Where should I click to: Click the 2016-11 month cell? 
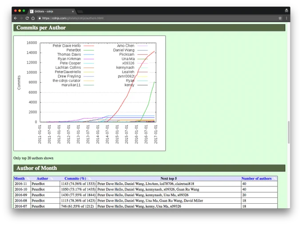(22, 184)
